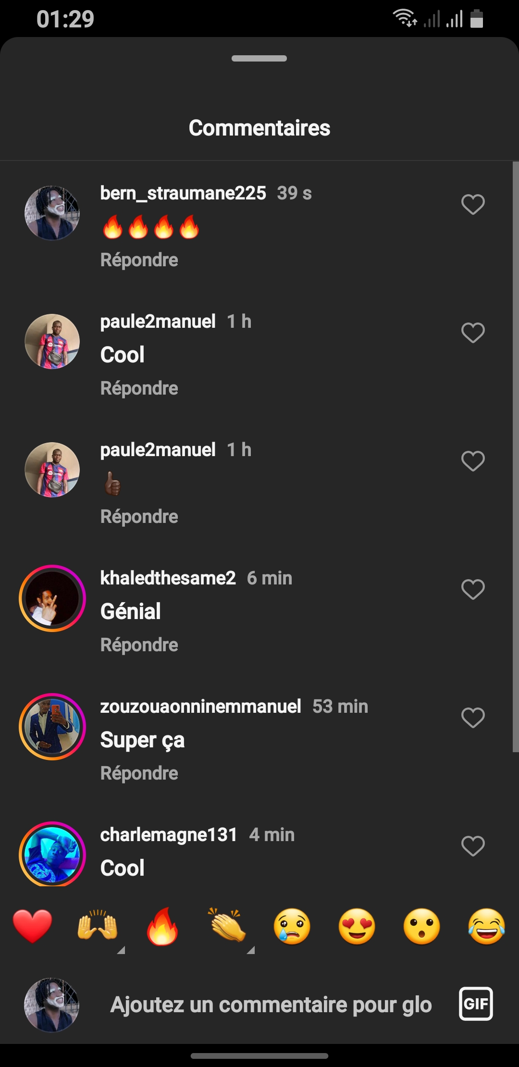This screenshot has height=1067, width=519.
Task: Reply to khaledthesame2's Génial comment
Action: click(139, 645)
